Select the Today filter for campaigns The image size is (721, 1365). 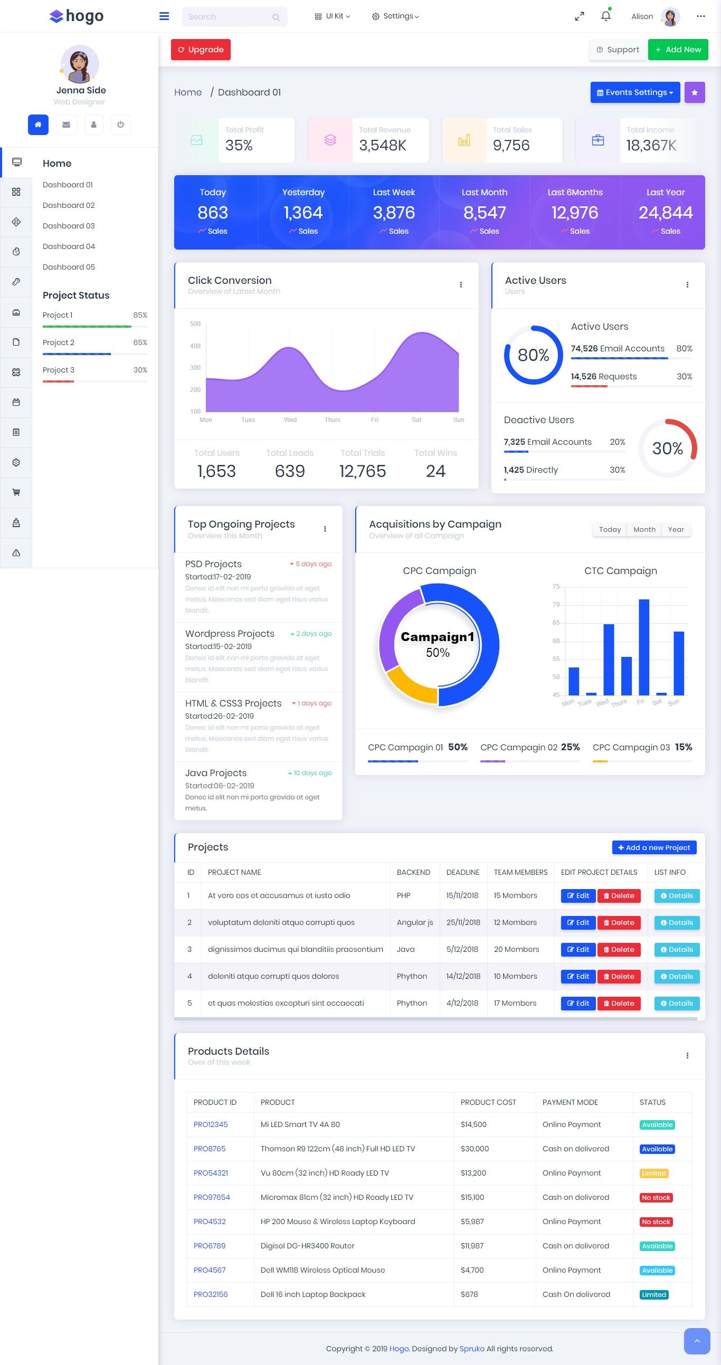coord(609,529)
